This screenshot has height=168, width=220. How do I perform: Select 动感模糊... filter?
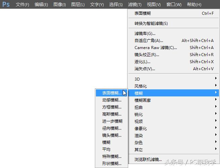[112, 100]
